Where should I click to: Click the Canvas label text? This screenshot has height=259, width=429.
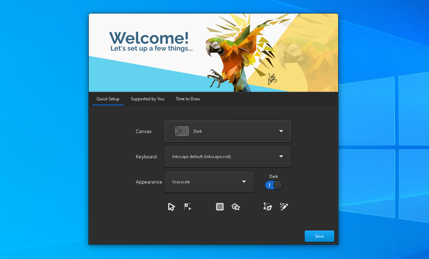click(x=144, y=131)
